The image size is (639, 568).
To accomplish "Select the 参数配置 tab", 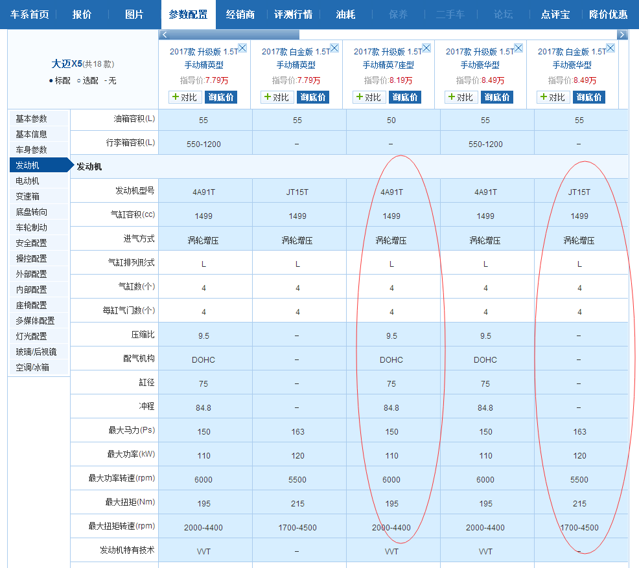I will (189, 15).
